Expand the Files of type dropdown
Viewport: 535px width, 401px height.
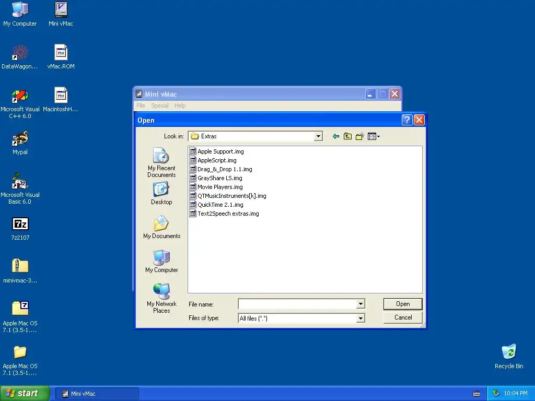pyautogui.click(x=360, y=319)
